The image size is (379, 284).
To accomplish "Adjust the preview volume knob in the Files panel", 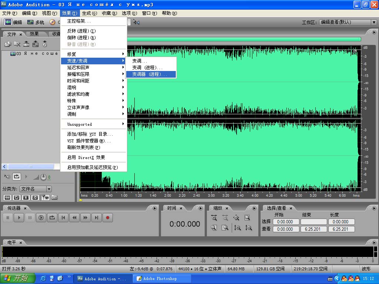I will tap(43, 177).
